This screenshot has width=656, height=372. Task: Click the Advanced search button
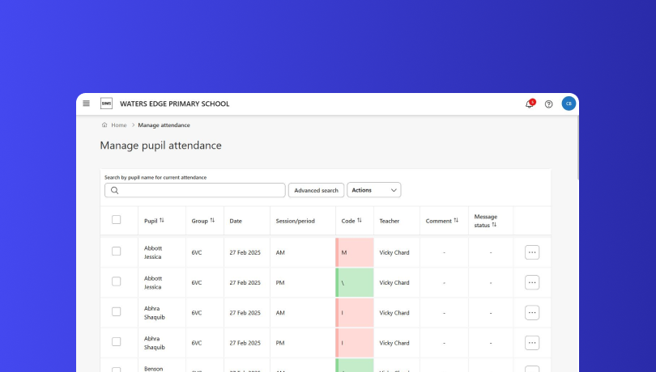pos(316,190)
